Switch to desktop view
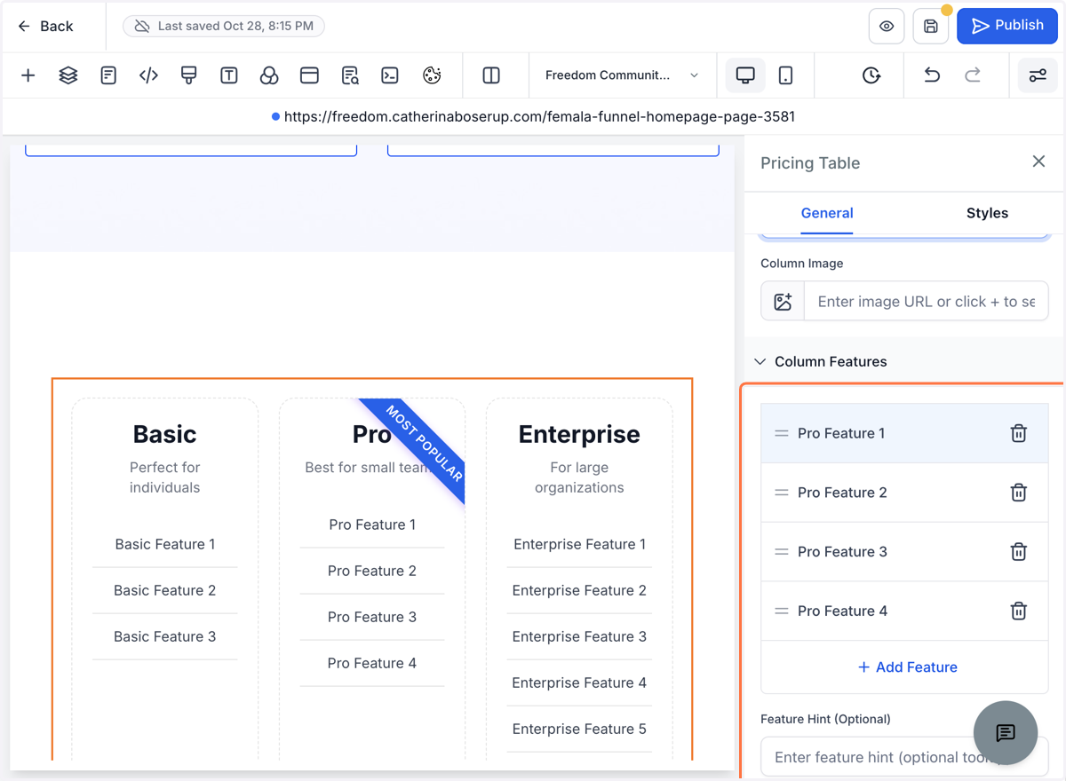Screen dimensions: 1066x781 (746, 75)
